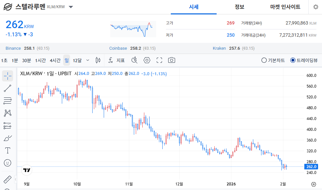
Task: Pick the ruler measure tool
Action: (8, 180)
